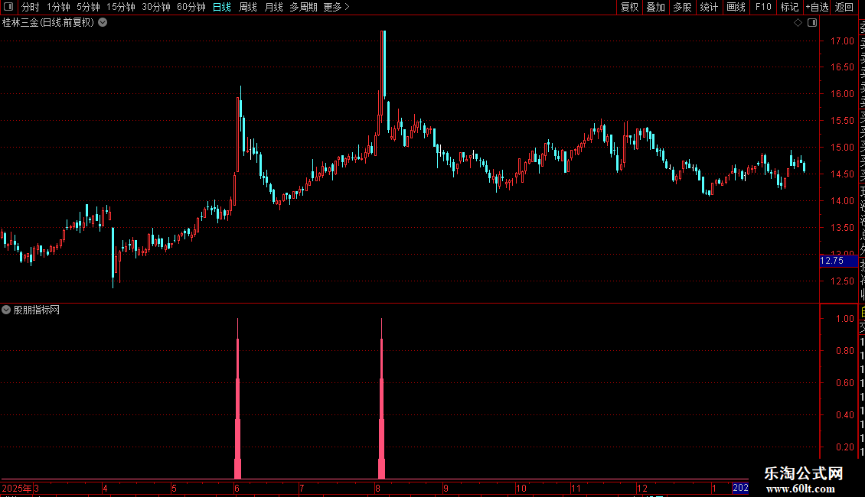865x497 pixels.
Task: Click the 桂林三金(日线.前复权) title text
Action: click(x=48, y=23)
